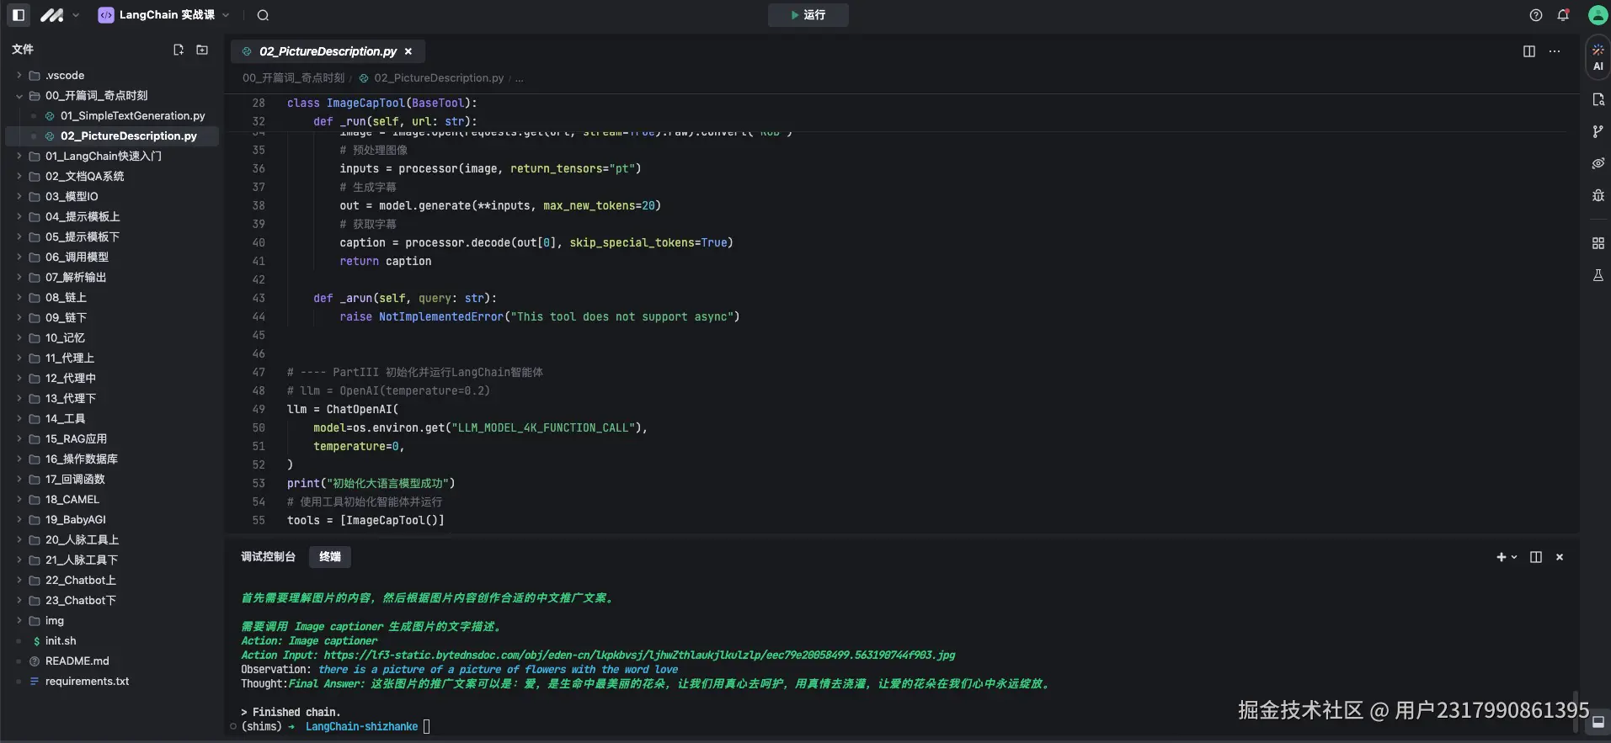This screenshot has width=1611, height=743.
Task: Toggle split terminal panel icon
Action: tap(1536, 557)
